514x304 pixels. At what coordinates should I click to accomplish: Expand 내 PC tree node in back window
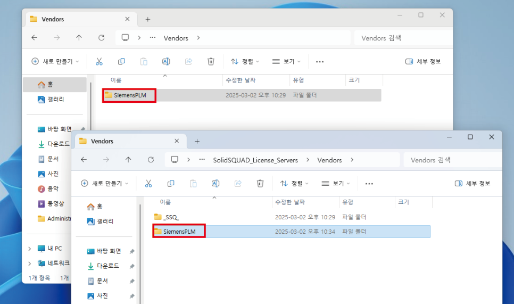click(x=29, y=249)
